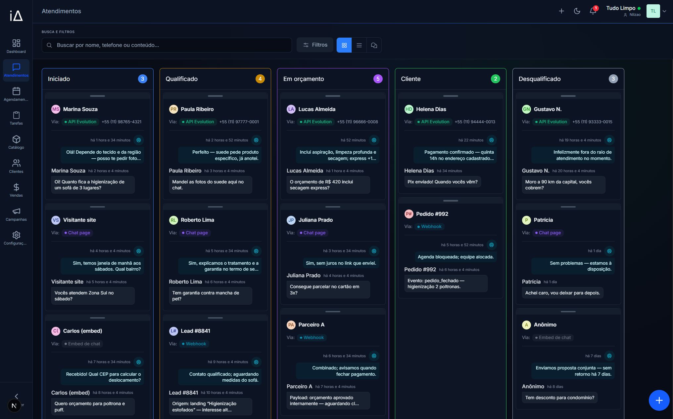Select the Cliente column header
Screen dimensions: 673x419
click(451, 79)
